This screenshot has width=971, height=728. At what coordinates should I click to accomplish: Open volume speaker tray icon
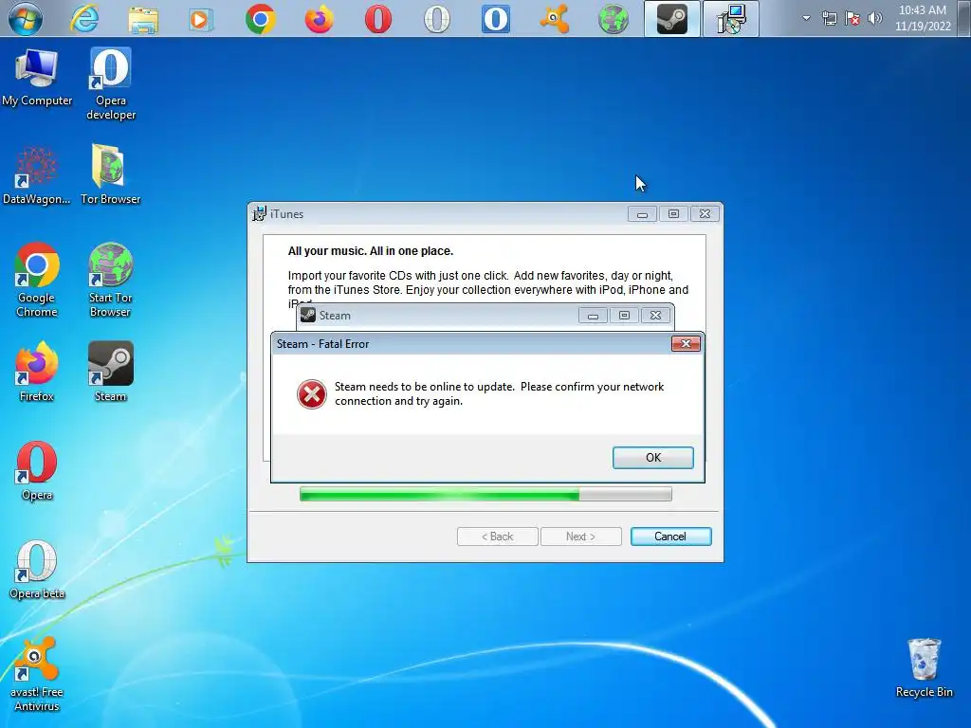(874, 18)
